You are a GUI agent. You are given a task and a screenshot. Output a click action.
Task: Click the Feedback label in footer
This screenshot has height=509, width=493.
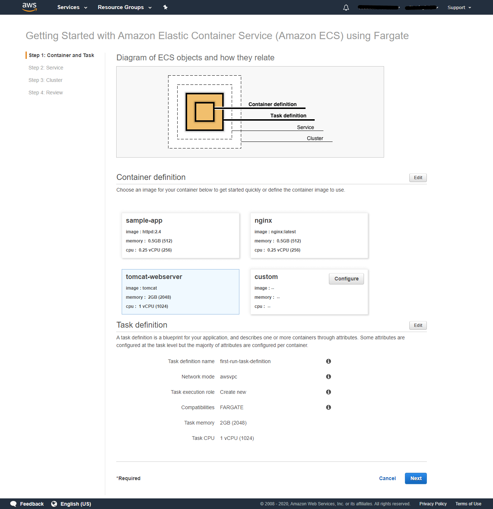[x=32, y=504]
